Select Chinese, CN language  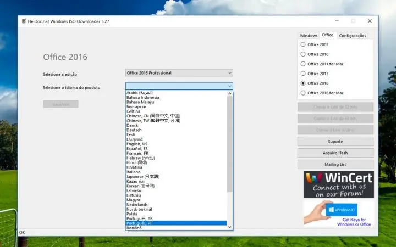[x=177, y=116]
